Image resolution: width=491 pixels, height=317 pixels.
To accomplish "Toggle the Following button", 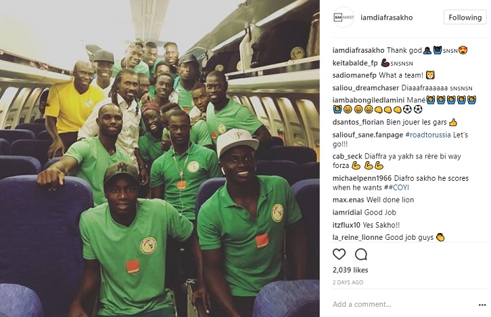I will (x=465, y=17).
